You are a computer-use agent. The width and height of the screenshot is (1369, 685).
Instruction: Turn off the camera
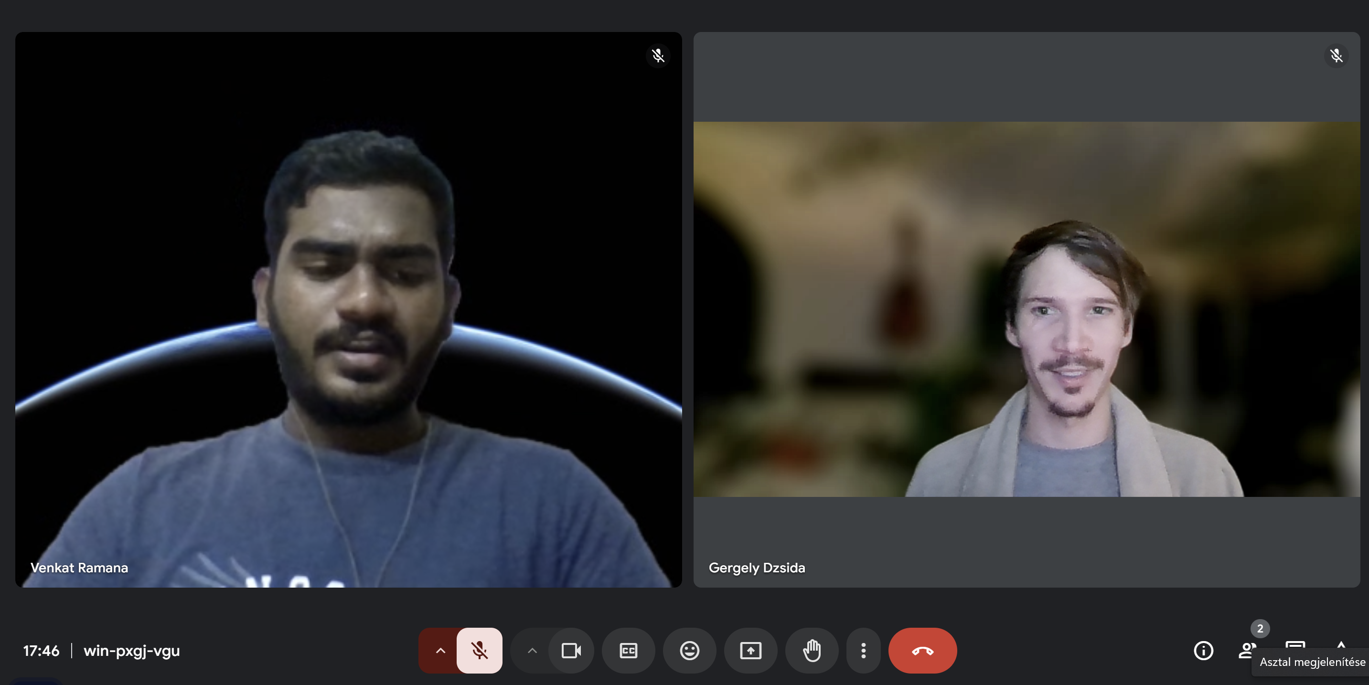(571, 650)
